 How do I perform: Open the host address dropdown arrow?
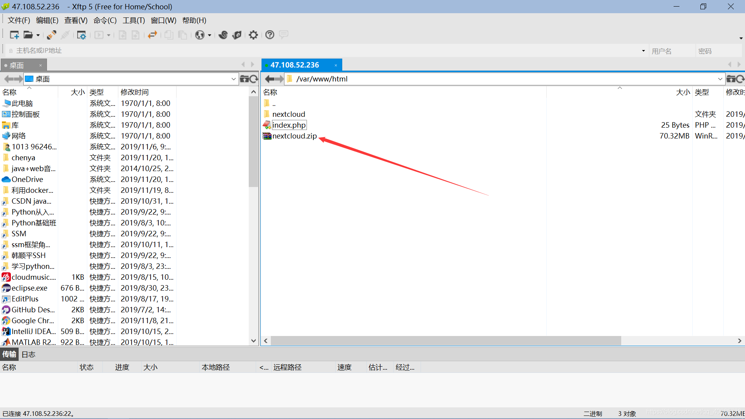click(643, 51)
